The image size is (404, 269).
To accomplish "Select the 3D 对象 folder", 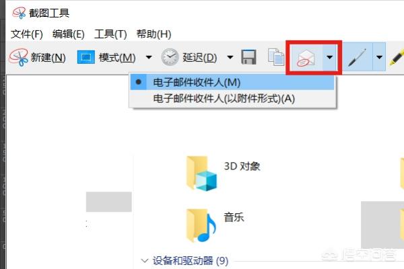I will tap(223, 173).
